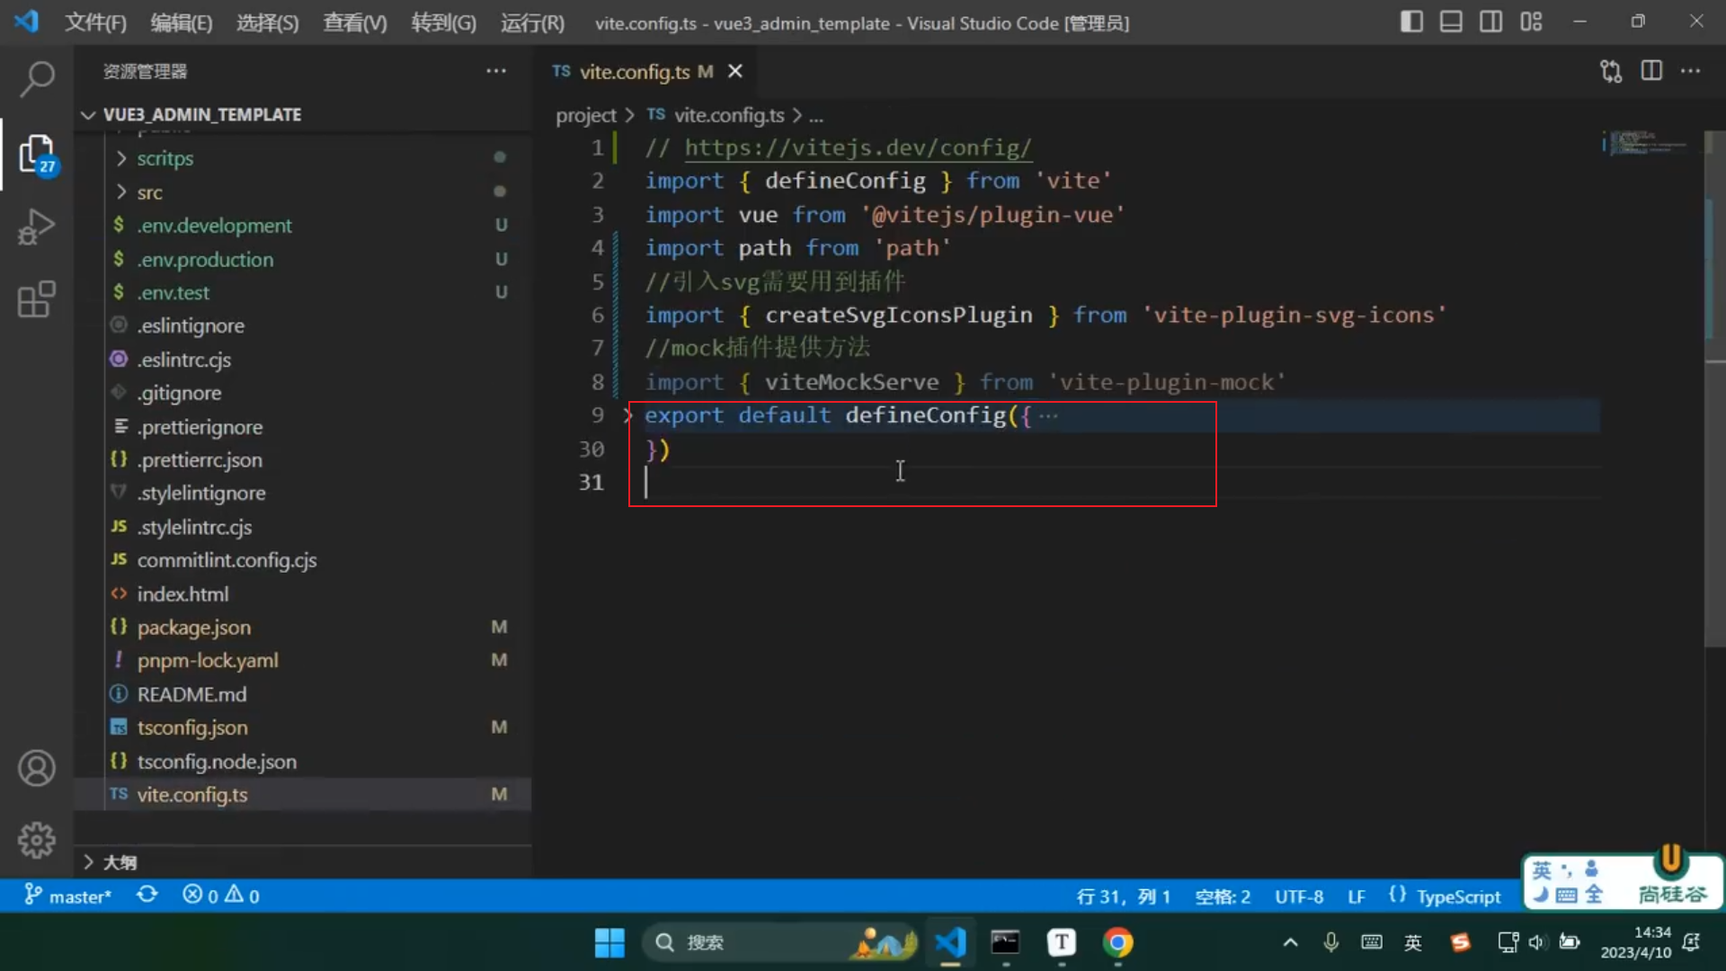The height and width of the screenshot is (971, 1726).
Task: Open the Accounts menu icon
Action: tap(36, 769)
